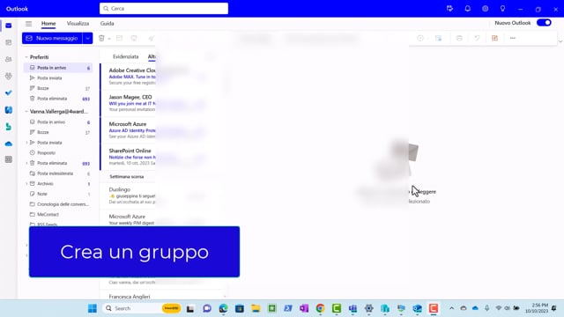Open Windows Start menu
Screen dimensions: 564x317
click(x=93, y=308)
